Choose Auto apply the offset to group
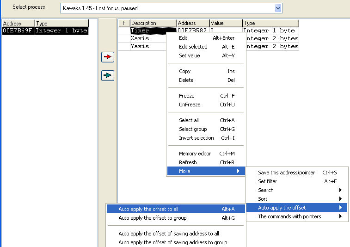This screenshot has height=247, width=350. pos(176,218)
